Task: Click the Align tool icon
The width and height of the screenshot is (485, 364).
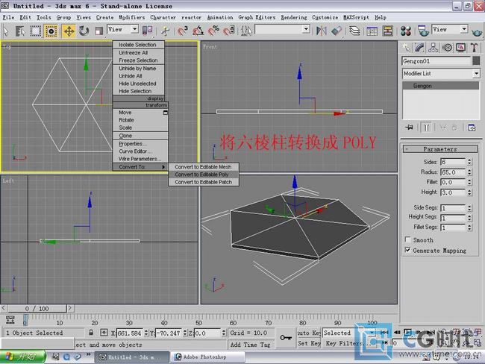Action: (337, 31)
